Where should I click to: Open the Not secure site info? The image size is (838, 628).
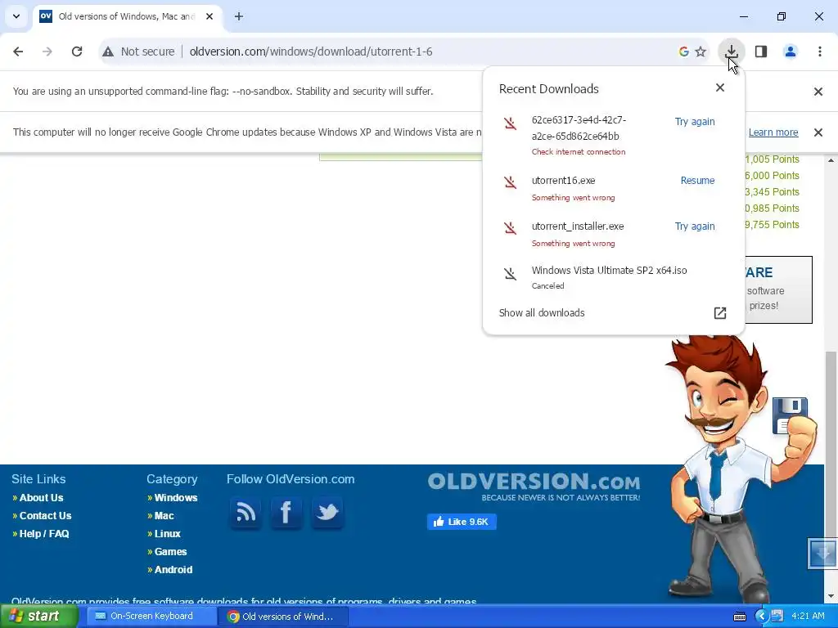point(139,52)
